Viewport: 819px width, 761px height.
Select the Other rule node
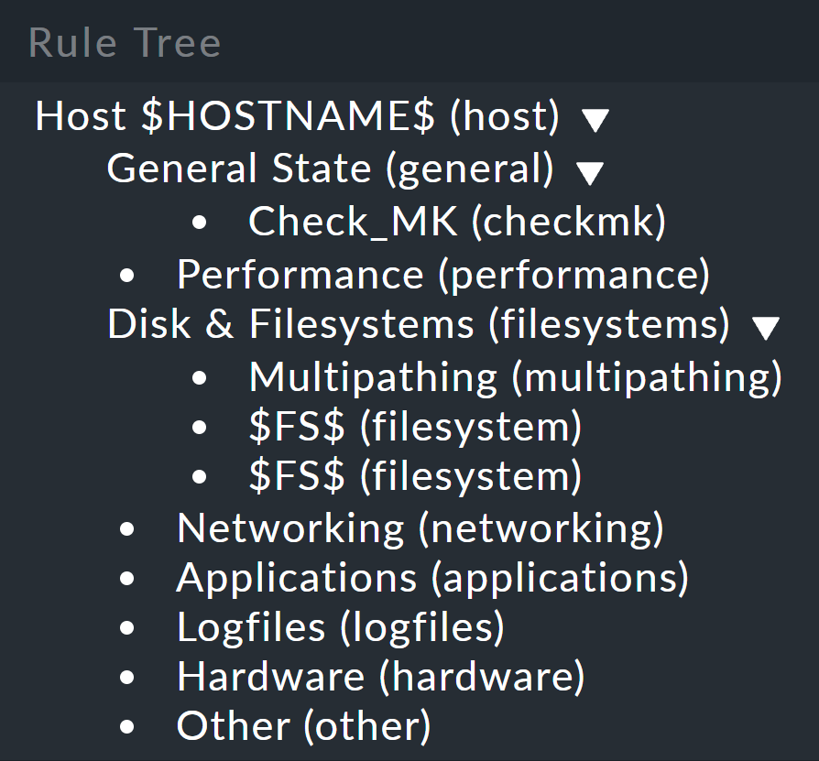303,725
